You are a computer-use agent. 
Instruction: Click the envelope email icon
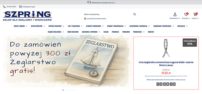[x=20, y=7]
